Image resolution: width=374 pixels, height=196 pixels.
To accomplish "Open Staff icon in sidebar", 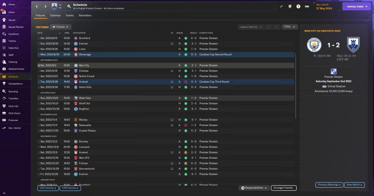I will click(x=4, y=55).
